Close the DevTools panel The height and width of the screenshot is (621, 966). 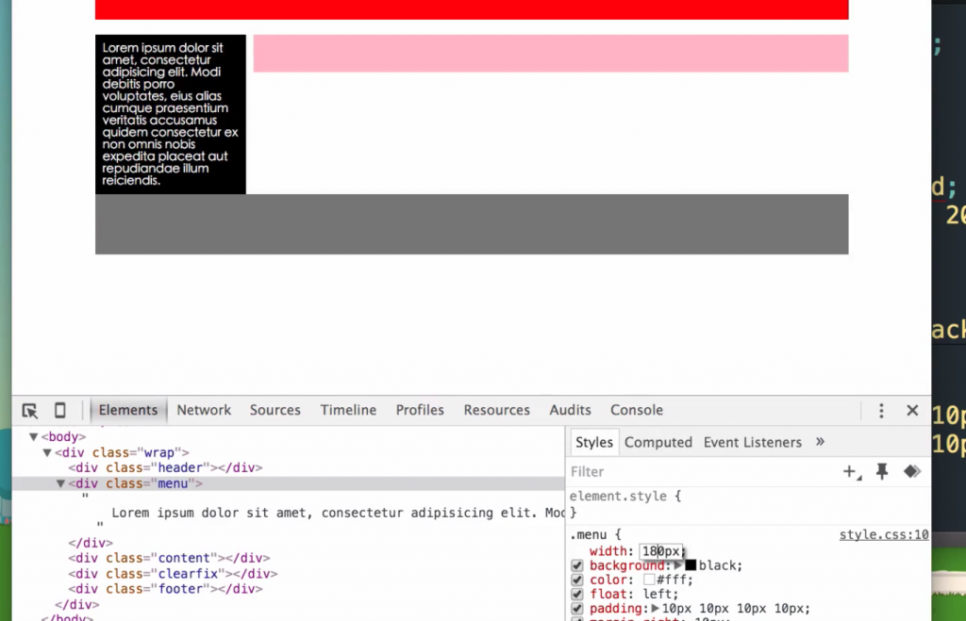tap(912, 411)
